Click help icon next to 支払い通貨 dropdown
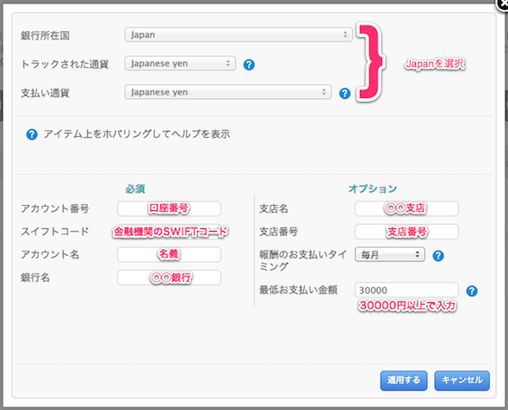Screen dimensions: 508x410 344,93
